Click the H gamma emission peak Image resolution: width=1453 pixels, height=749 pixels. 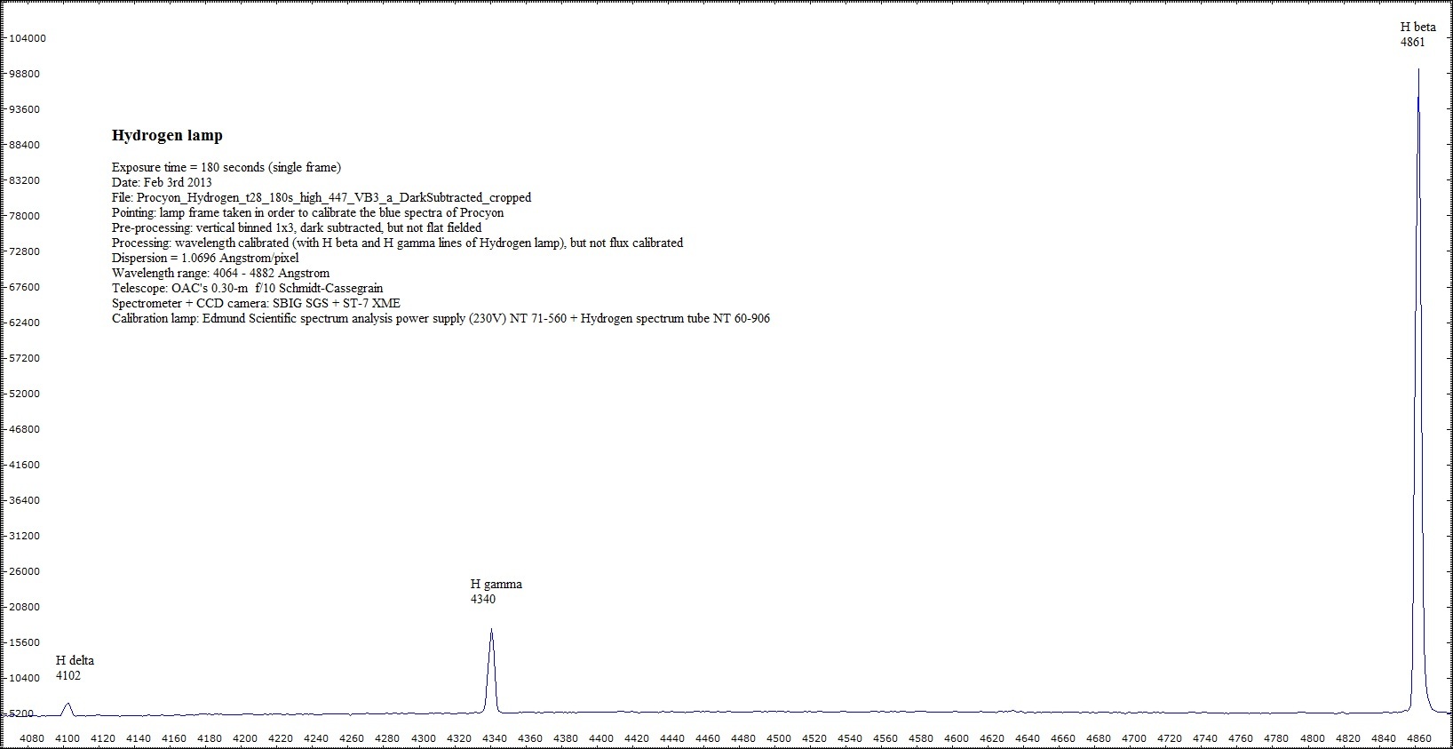click(491, 671)
